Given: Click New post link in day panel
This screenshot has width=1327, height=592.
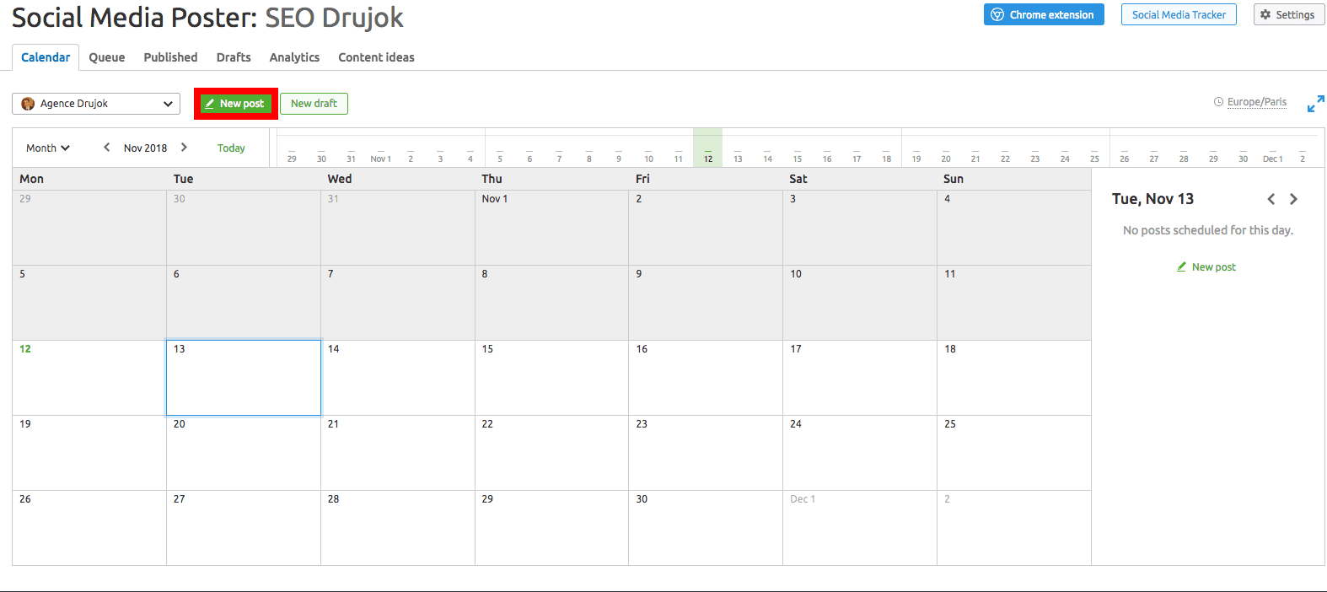Looking at the screenshot, I should tap(1206, 266).
